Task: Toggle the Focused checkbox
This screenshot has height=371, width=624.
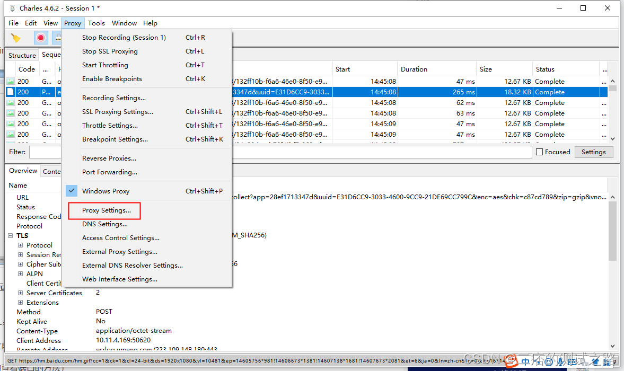Action: click(539, 152)
